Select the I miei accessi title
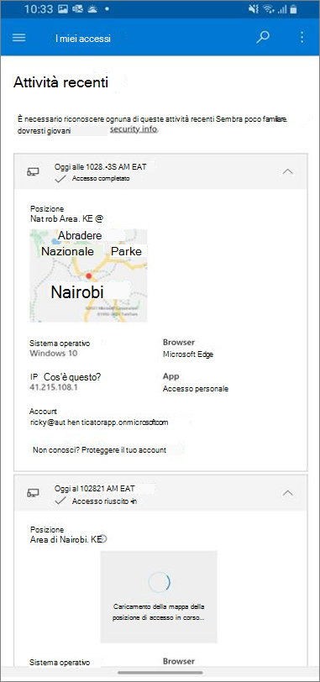The width and height of the screenshot is (320, 682). tap(83, 39)
